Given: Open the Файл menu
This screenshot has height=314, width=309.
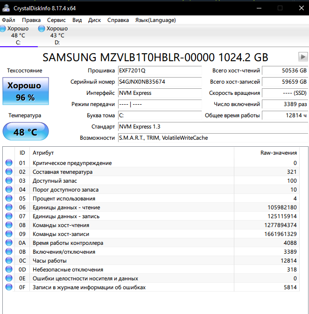Looking at the screenshot, I should tap(8, 20).
